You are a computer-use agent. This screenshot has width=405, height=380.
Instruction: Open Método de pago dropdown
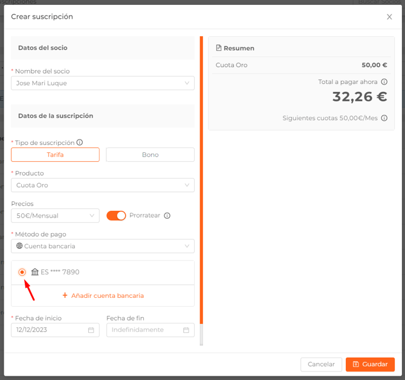point(103,246)
